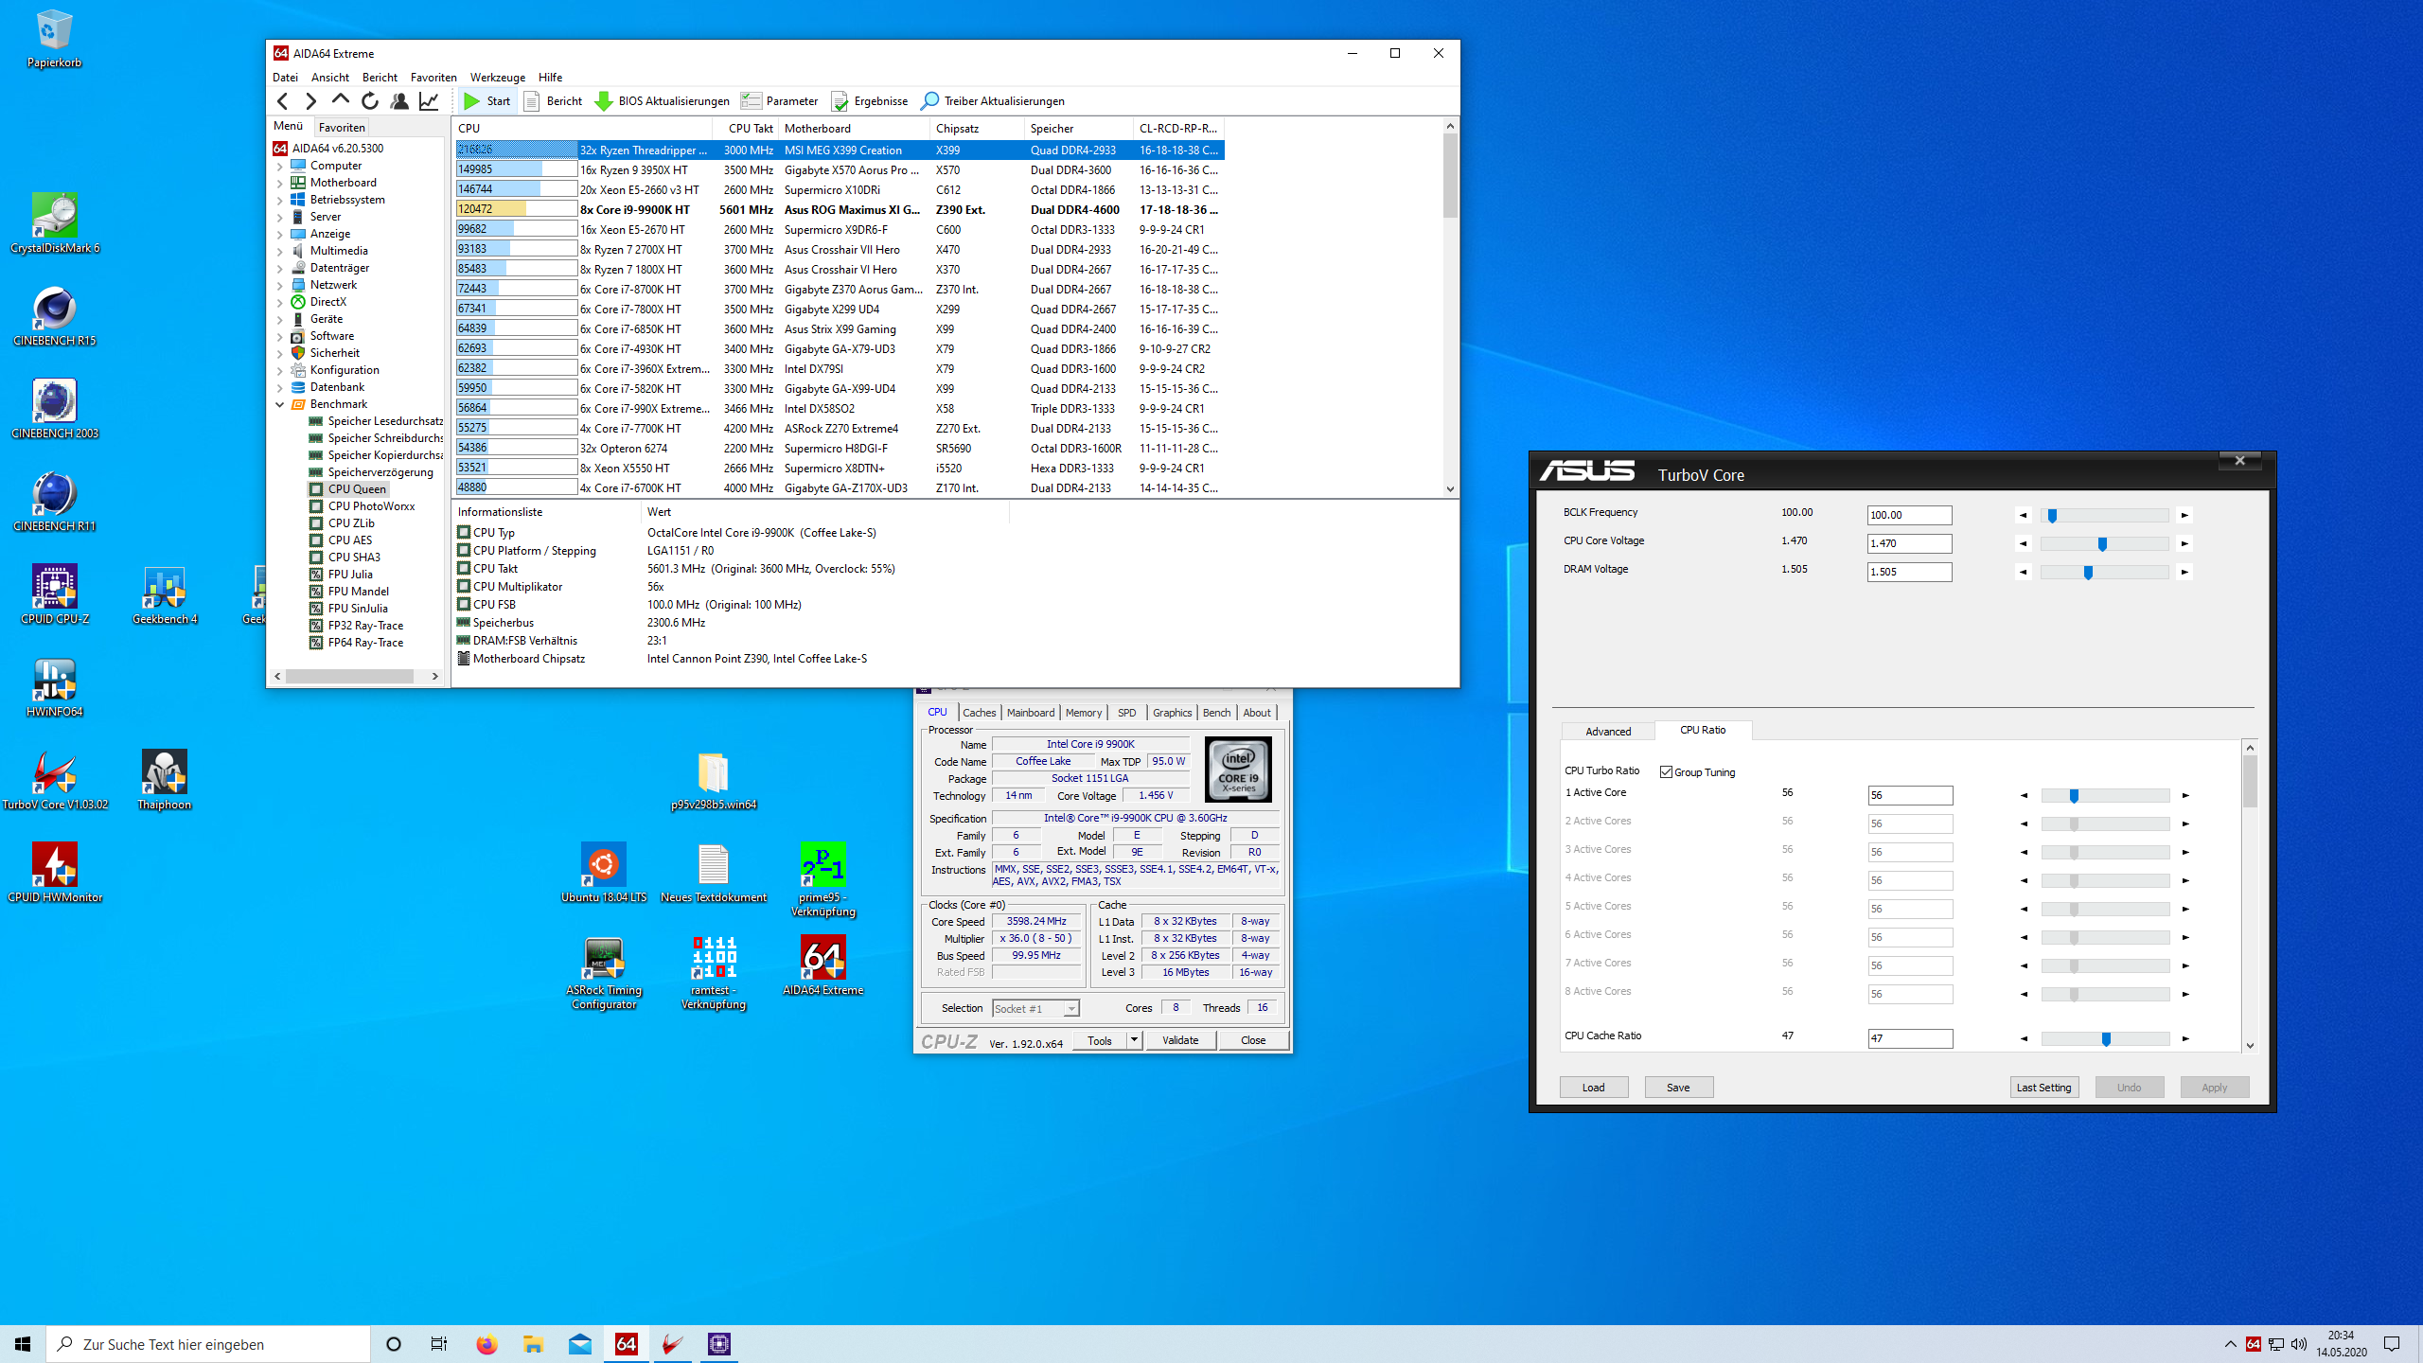The width and height of the screenshot is (2423, 1363).
Task: Collapse the Benchmark tree node
Action: point(280,404)
